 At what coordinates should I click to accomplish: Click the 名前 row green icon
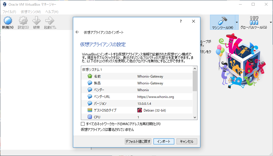coord(90,76)
